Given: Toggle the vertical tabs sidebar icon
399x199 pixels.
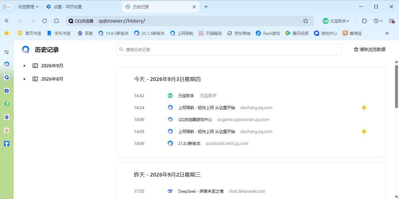Looking at the screenshot, I should click(x=7, y=7).
